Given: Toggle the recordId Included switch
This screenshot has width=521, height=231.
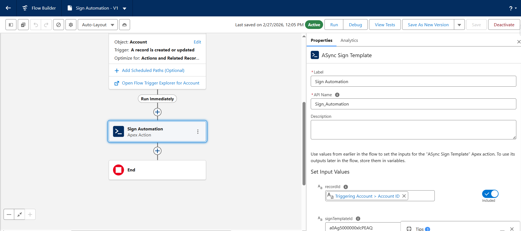Looking at the screenshot, I should (490, 194).
